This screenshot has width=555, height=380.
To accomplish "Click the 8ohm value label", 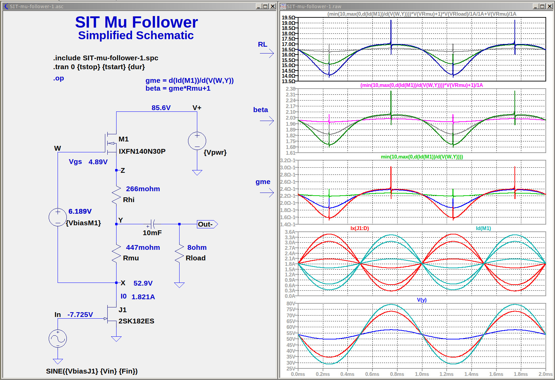I will [197, 247].
